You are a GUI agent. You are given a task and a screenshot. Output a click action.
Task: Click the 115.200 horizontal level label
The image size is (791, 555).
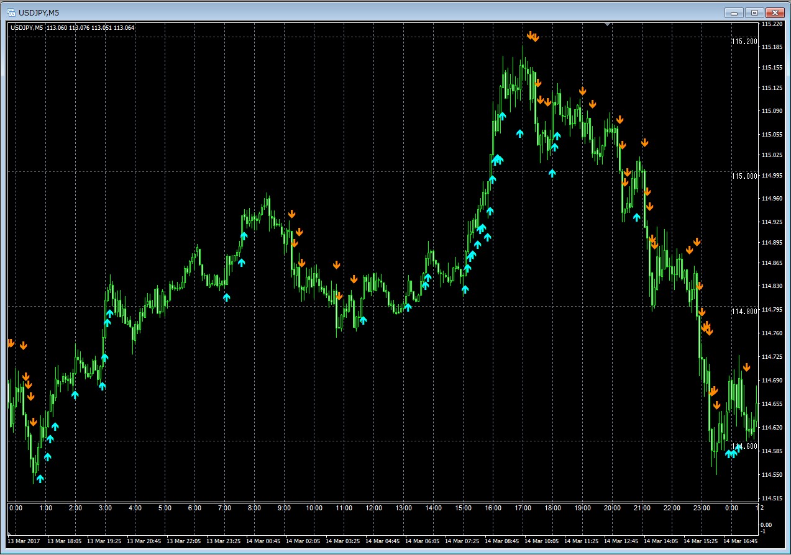pyautogui.click(x=744, y=42)
